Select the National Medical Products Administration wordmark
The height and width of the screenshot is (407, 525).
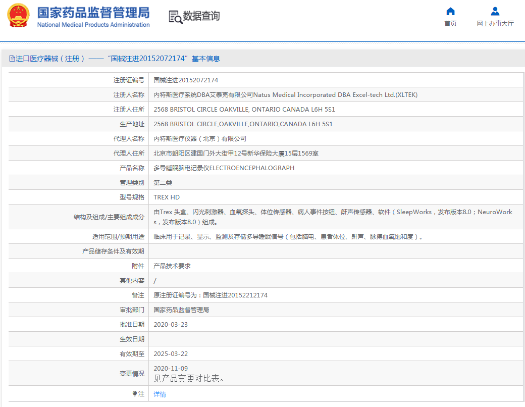93,25
